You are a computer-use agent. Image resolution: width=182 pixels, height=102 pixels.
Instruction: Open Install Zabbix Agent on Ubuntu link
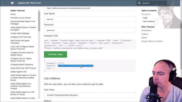point(23,78)
